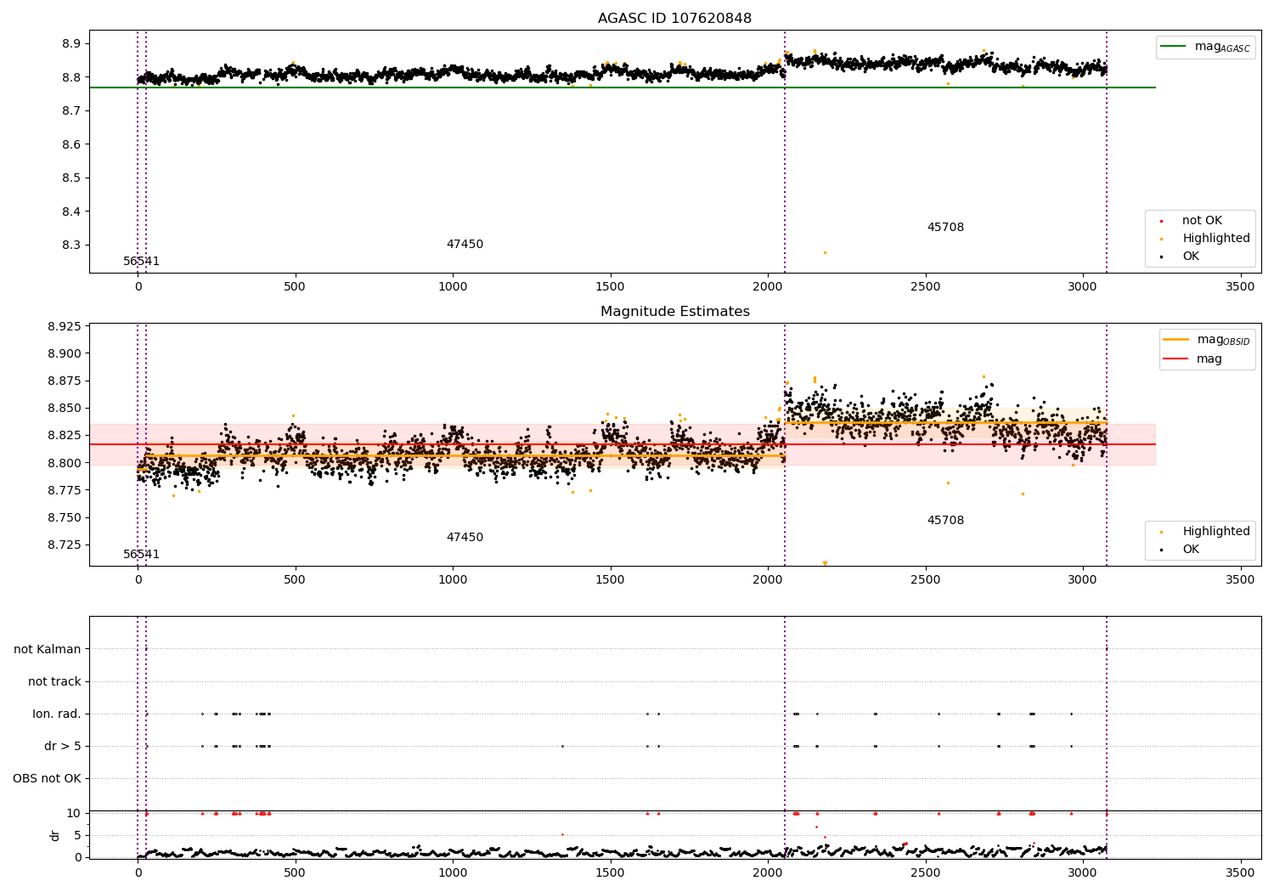Click the "Magnitude Estimates" subplot title
The width and height of the screenshot is (1274, 892).
point(675,312)
